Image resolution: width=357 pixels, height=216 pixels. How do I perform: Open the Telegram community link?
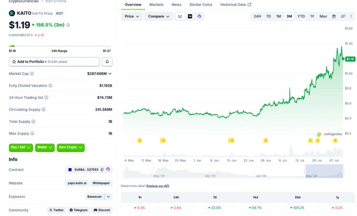pyautogui.click(x=79, y=210)
